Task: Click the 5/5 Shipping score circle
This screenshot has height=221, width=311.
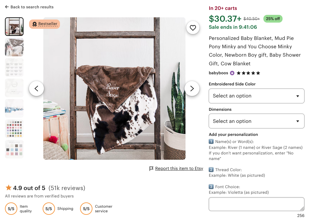Action: point(49,209)
